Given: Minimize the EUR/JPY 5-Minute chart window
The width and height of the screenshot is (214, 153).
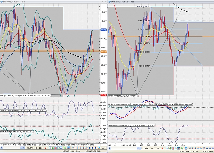Looking at the screenshot, I should point(100,2).
